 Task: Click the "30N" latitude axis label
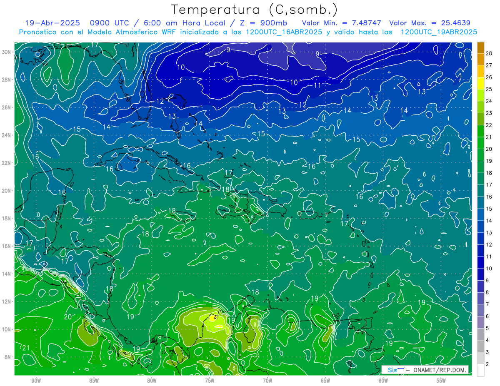[x=7, y=52]
